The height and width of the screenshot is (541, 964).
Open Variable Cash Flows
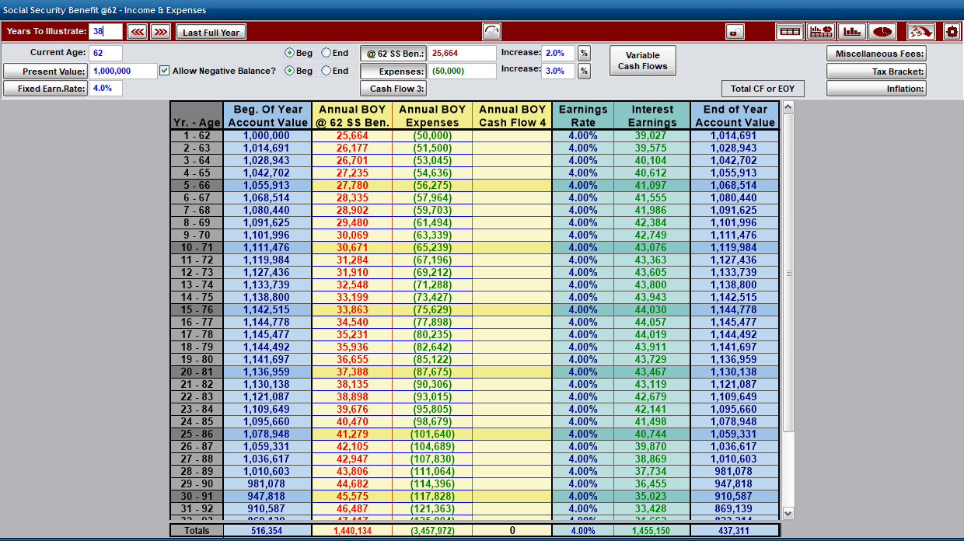click(642, 61)
